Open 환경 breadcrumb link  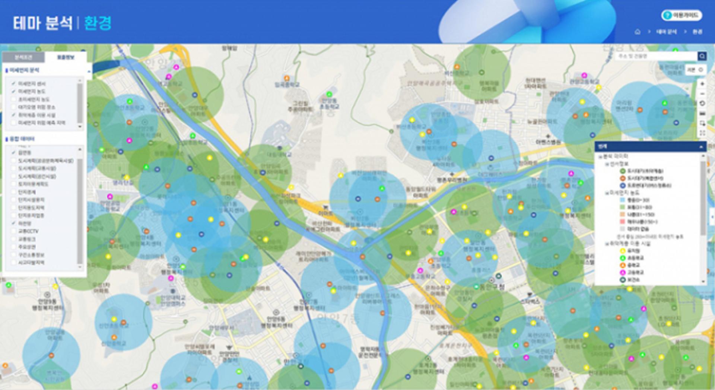pyautogui.click(x=697, y=32)
